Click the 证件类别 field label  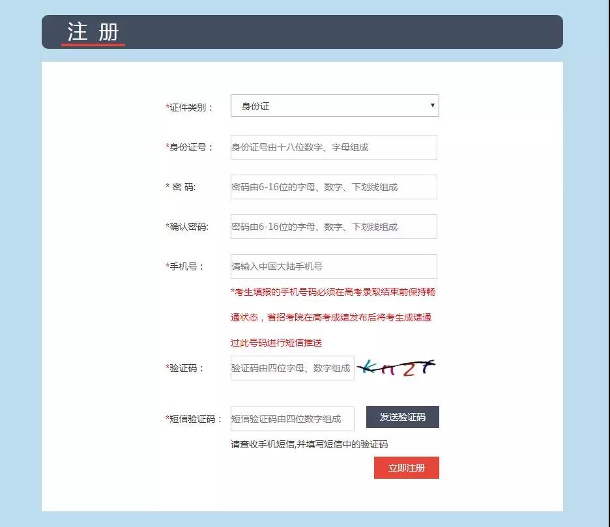point(190,107)
